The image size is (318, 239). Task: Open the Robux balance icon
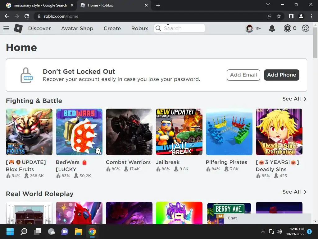(x=287, y=28)
